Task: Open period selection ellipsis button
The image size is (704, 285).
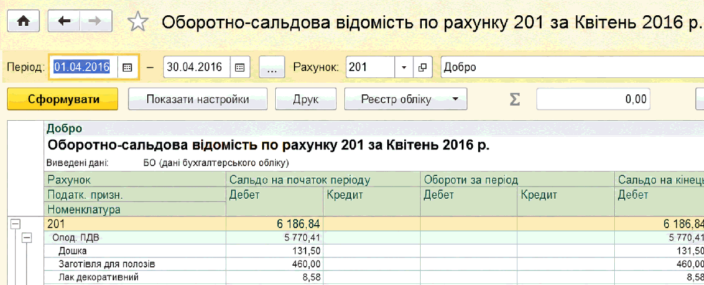Action: coord(272,68)
